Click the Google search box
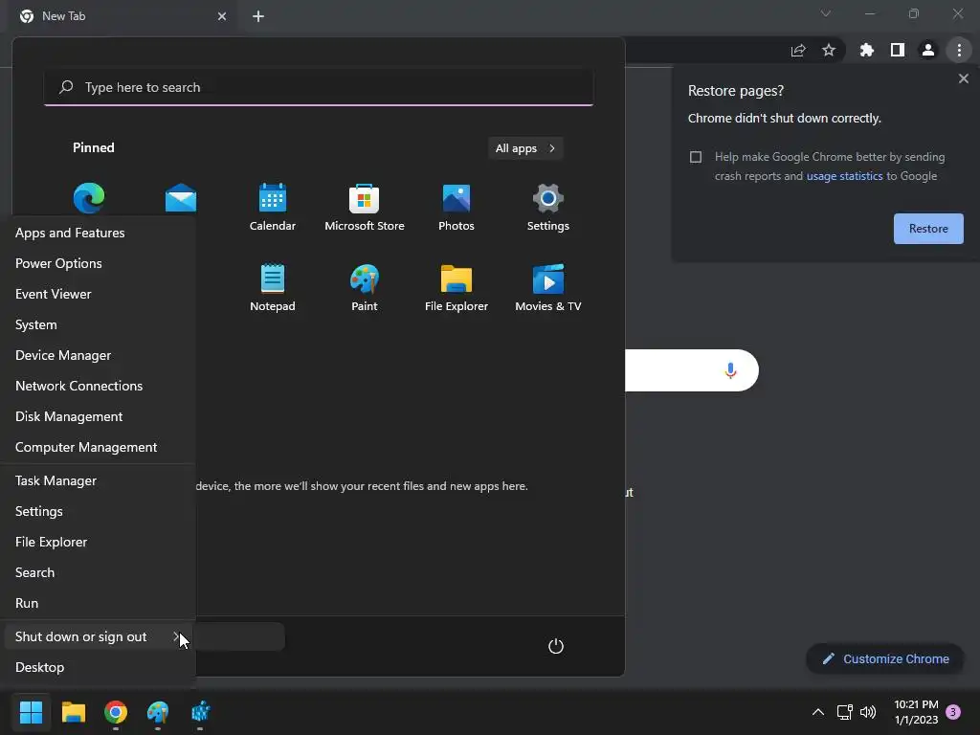Image resolution: width=980 pixels, height=735 pixels. (692, 370)
